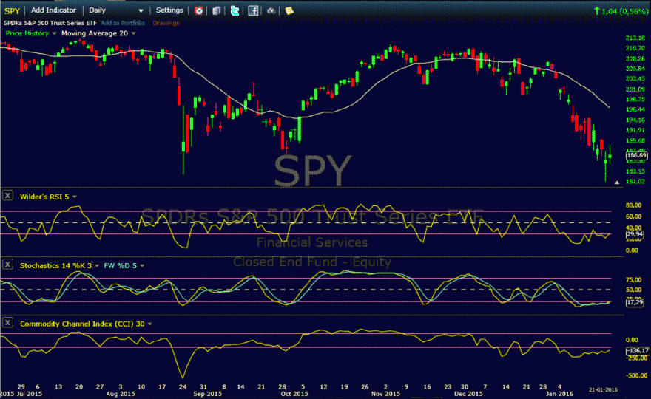Open the Add Indicator menu
651x399 pixels.
[x=53, y=10]
